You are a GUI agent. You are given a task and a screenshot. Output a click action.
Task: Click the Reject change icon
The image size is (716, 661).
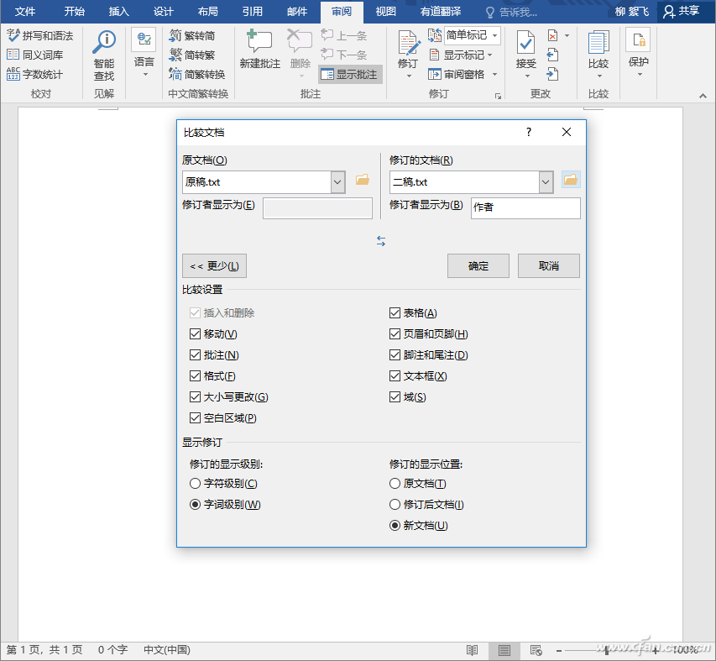[x=552, y=35]
